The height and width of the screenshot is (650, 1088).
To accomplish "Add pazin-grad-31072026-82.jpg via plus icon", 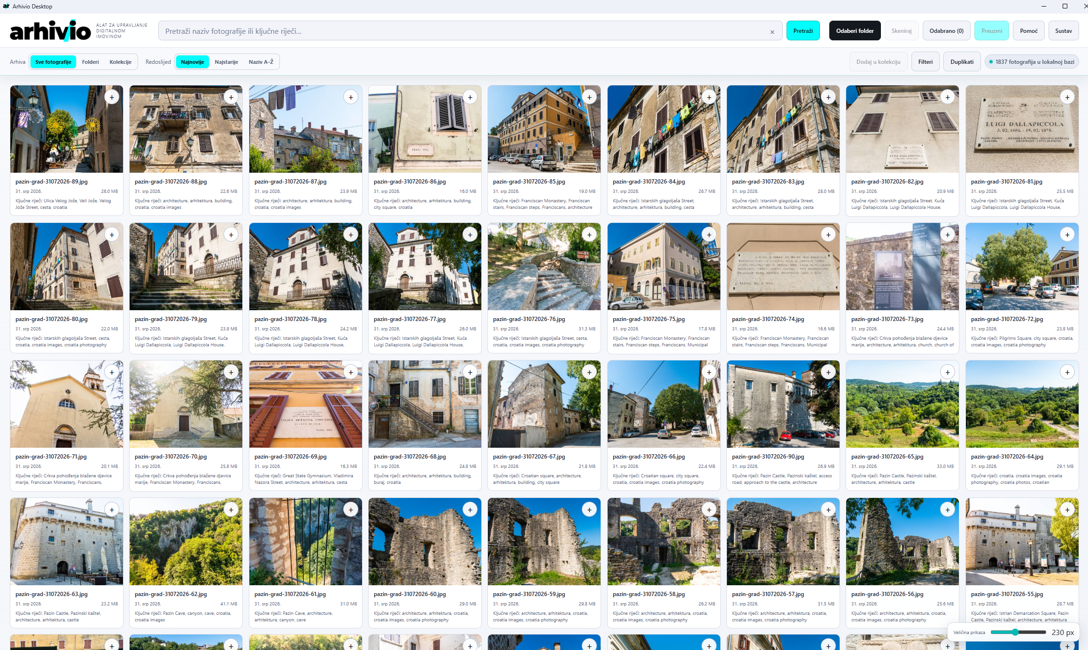I will [x=948, y=97].
